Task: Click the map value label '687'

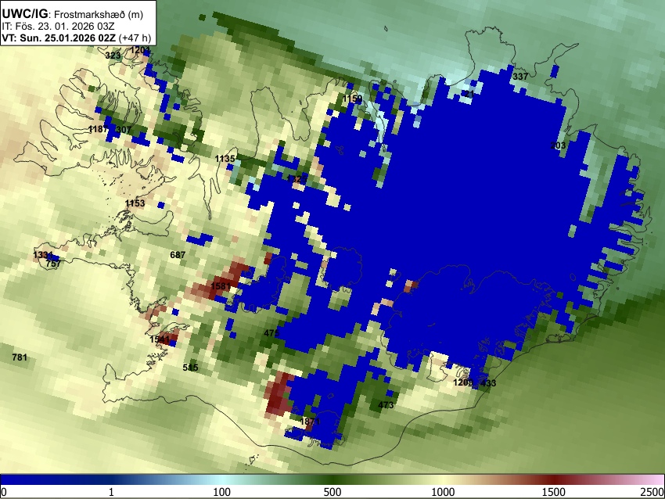Action: tap(178, 255)
